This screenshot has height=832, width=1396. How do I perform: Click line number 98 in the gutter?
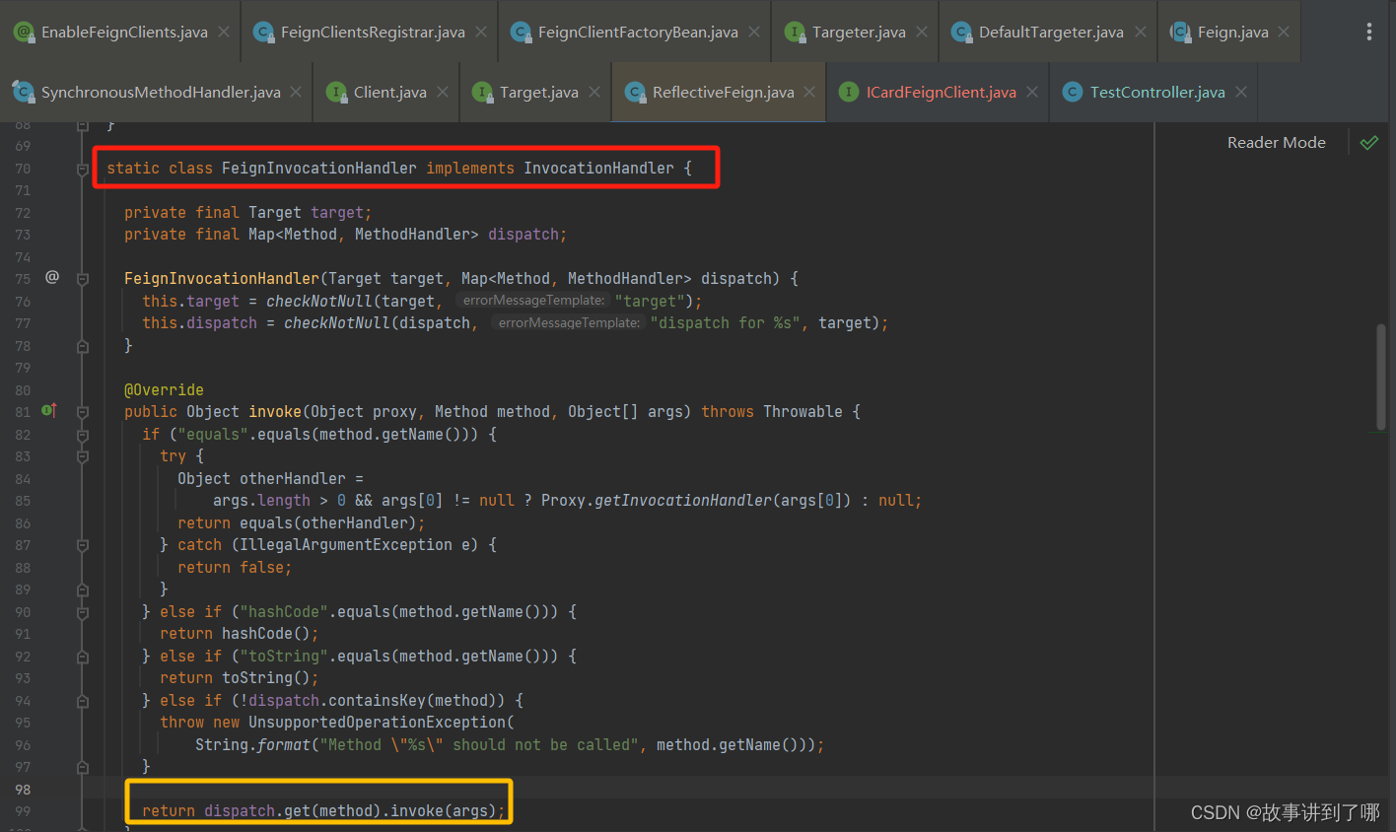point(23,790)
